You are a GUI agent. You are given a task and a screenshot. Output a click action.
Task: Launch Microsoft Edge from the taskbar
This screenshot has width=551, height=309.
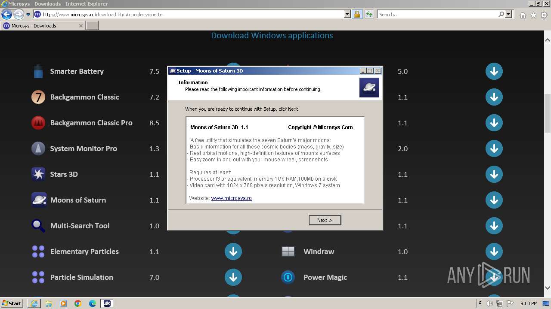(x=93, y=303)
